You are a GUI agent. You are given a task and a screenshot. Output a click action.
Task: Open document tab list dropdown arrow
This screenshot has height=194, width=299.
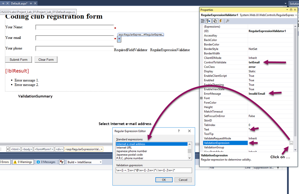[286, 4]
